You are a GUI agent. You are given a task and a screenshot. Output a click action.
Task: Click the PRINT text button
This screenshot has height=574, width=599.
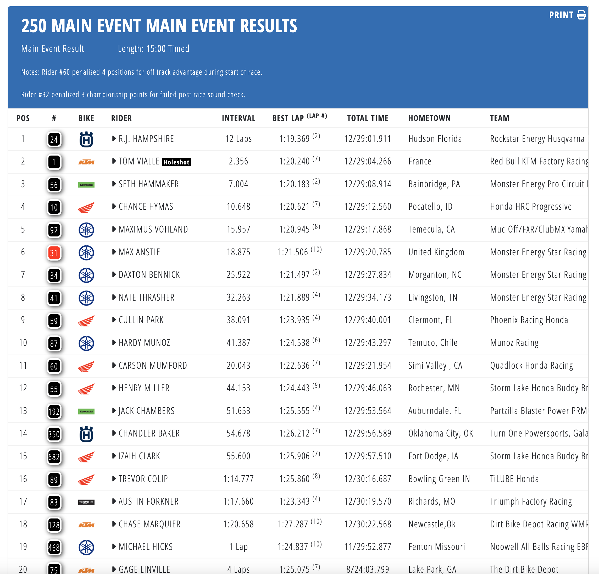pos(561,15)
